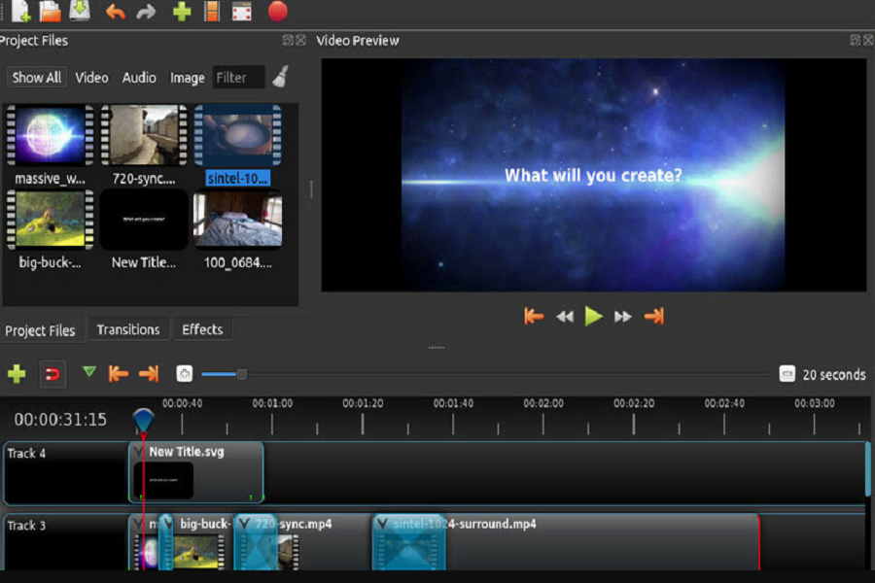Switch to the Project Files tab

pos(40,330)
